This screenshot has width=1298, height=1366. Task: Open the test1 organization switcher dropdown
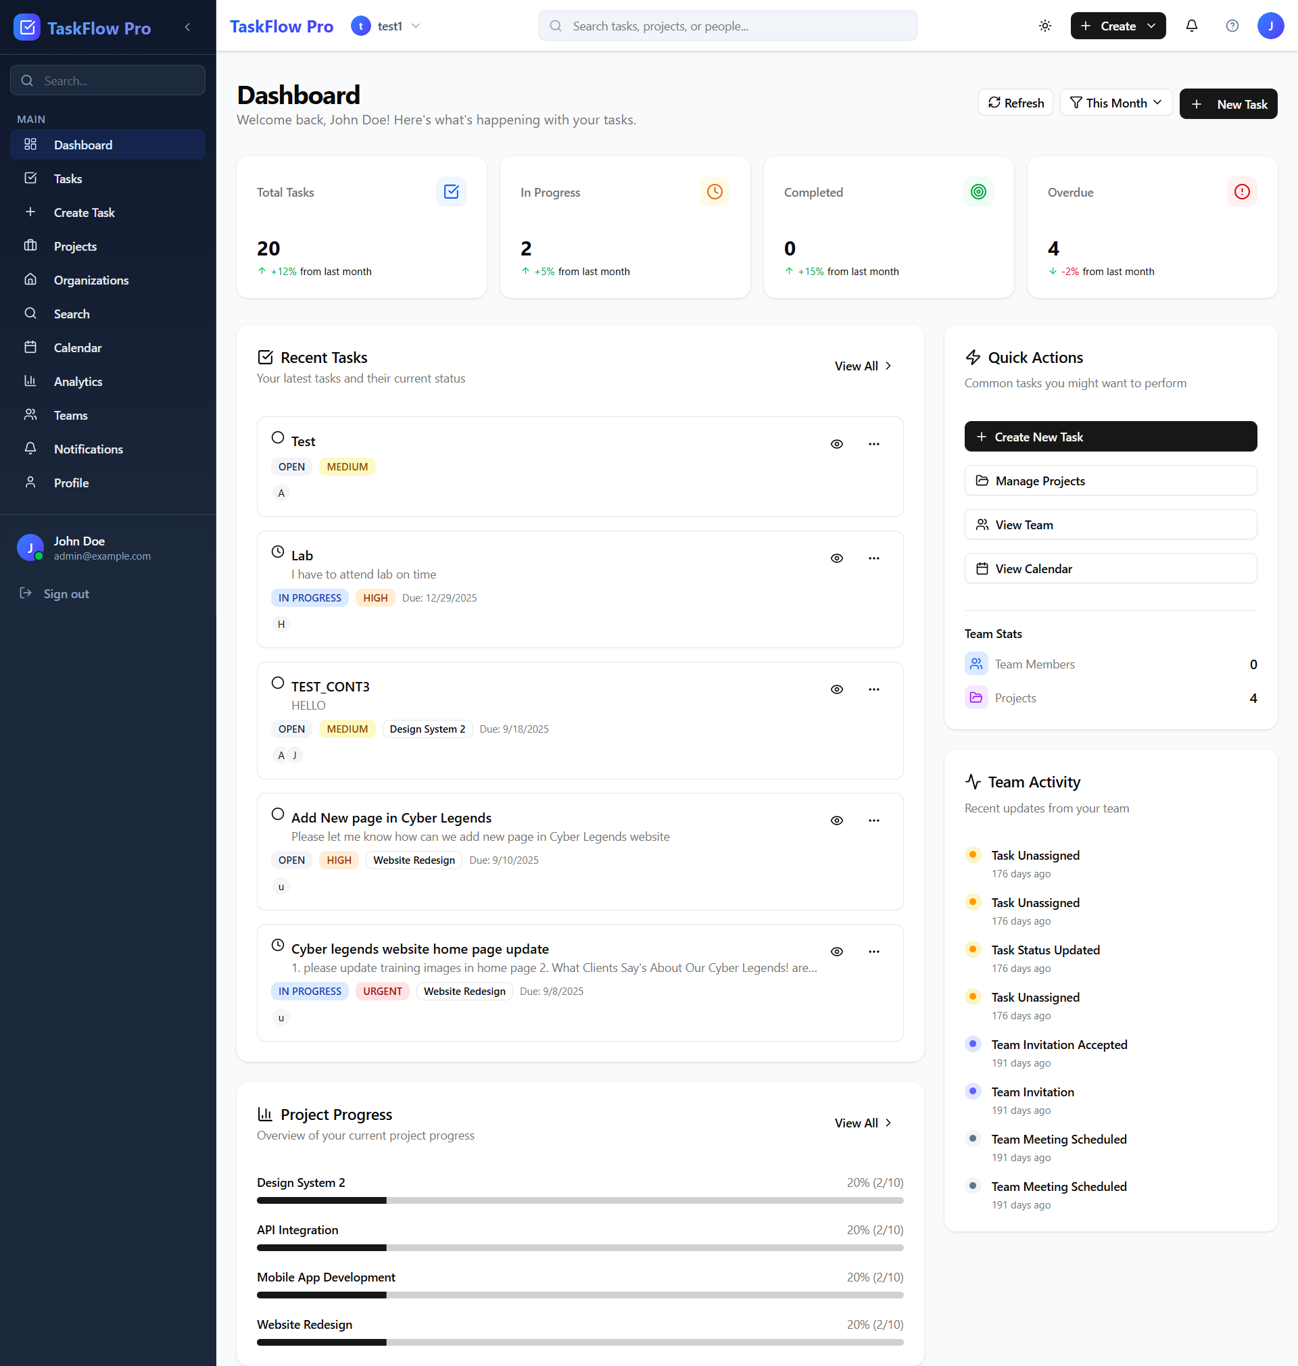point(386,26)
